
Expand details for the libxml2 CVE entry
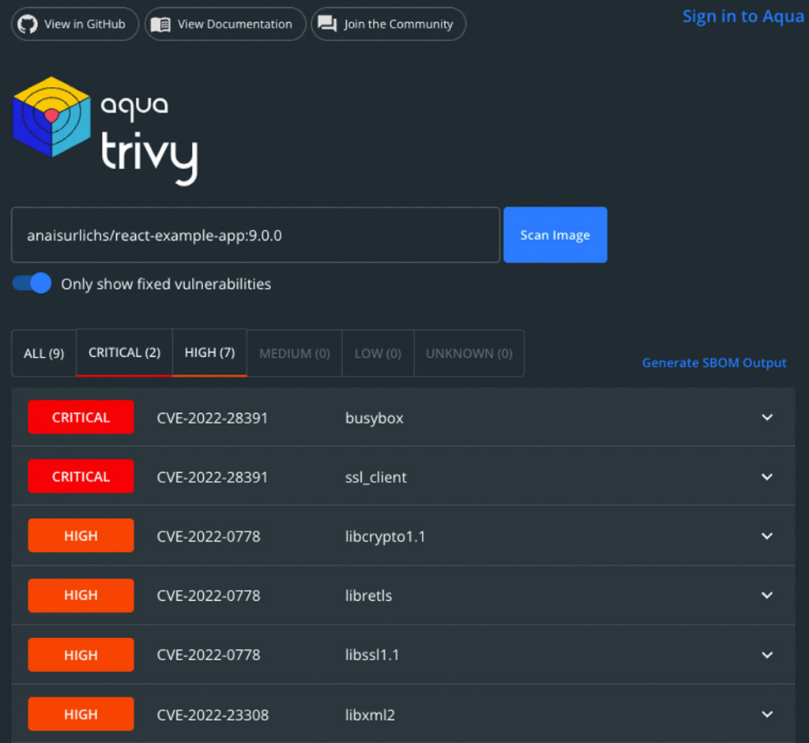[x=766, y=714]
